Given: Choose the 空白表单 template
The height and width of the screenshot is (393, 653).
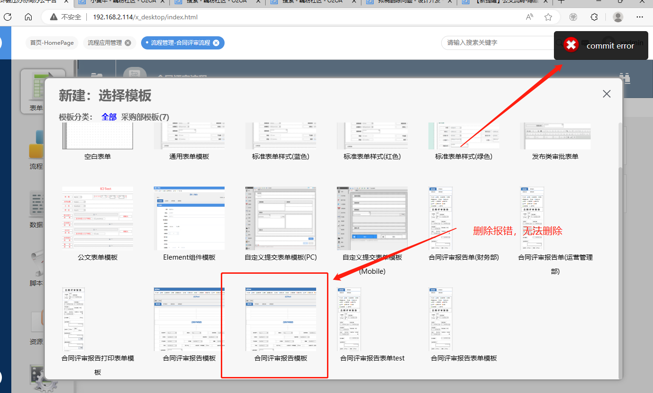Looking at the screenshot, I should 98,140.
